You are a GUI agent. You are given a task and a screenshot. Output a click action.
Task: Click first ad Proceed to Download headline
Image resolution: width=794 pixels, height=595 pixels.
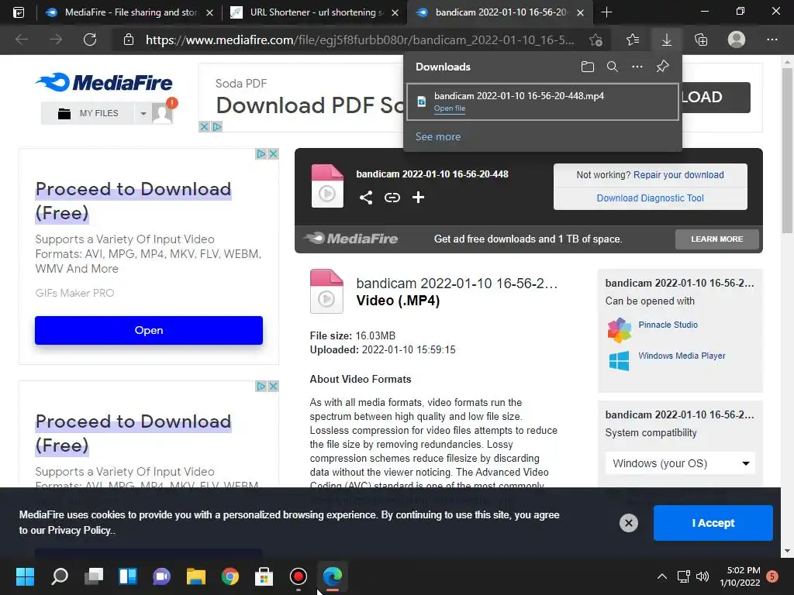tap(133, 201)
